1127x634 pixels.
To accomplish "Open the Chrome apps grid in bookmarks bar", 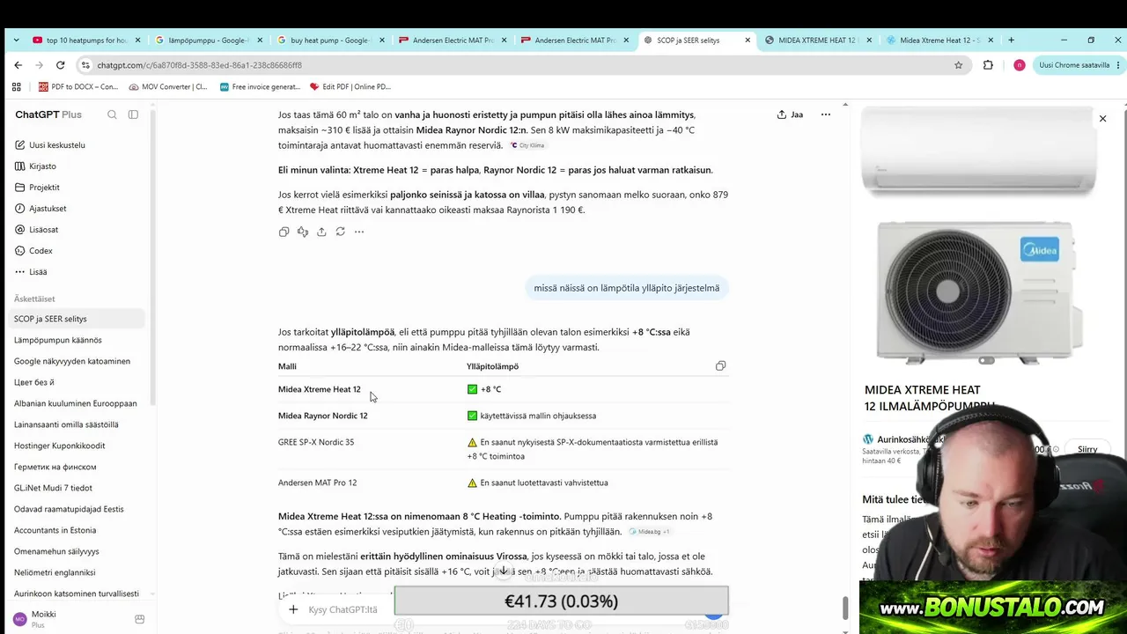I will tap(16, 86).
